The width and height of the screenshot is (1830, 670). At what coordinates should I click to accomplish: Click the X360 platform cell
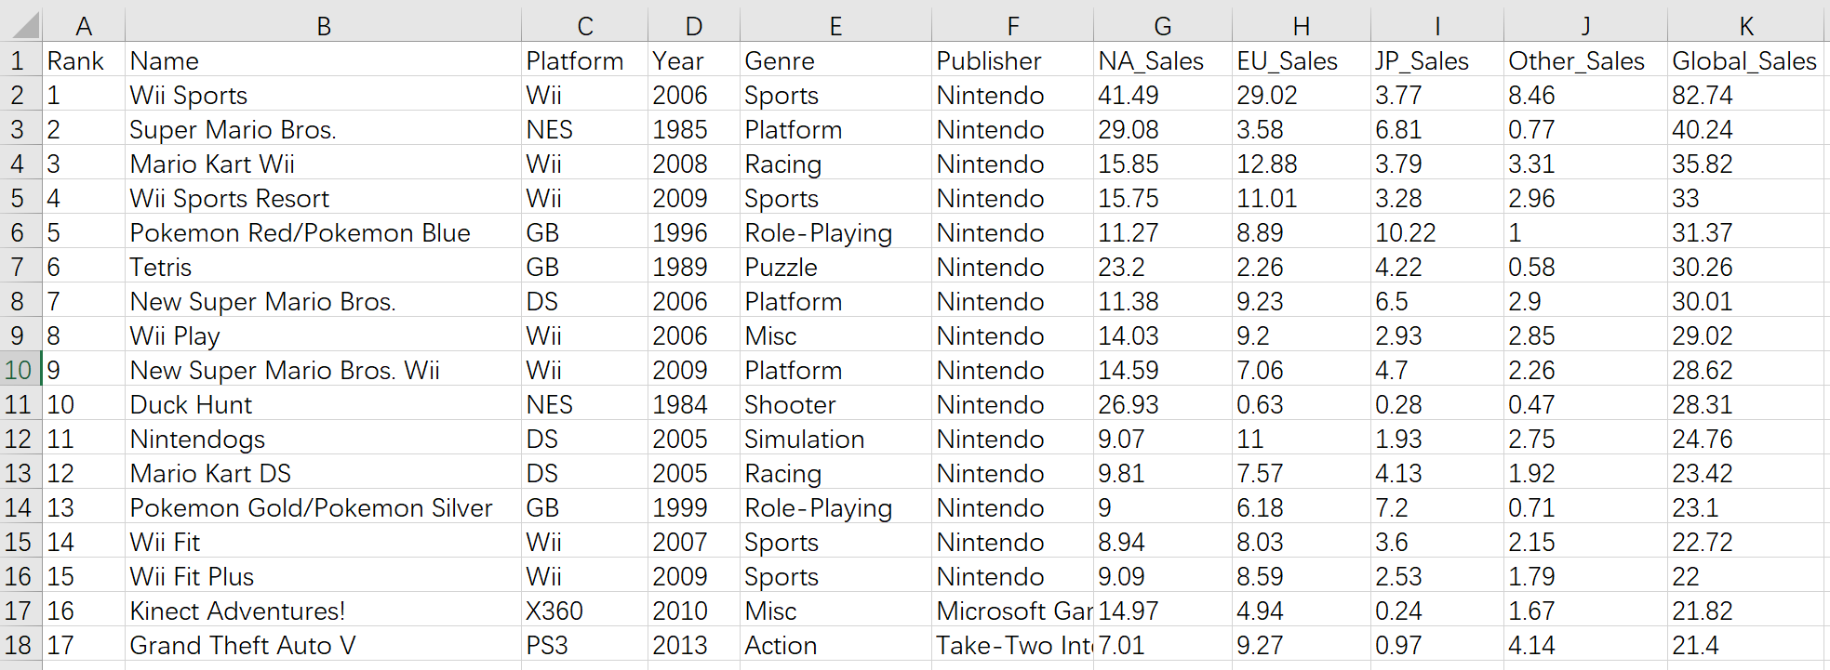[554, 611]
